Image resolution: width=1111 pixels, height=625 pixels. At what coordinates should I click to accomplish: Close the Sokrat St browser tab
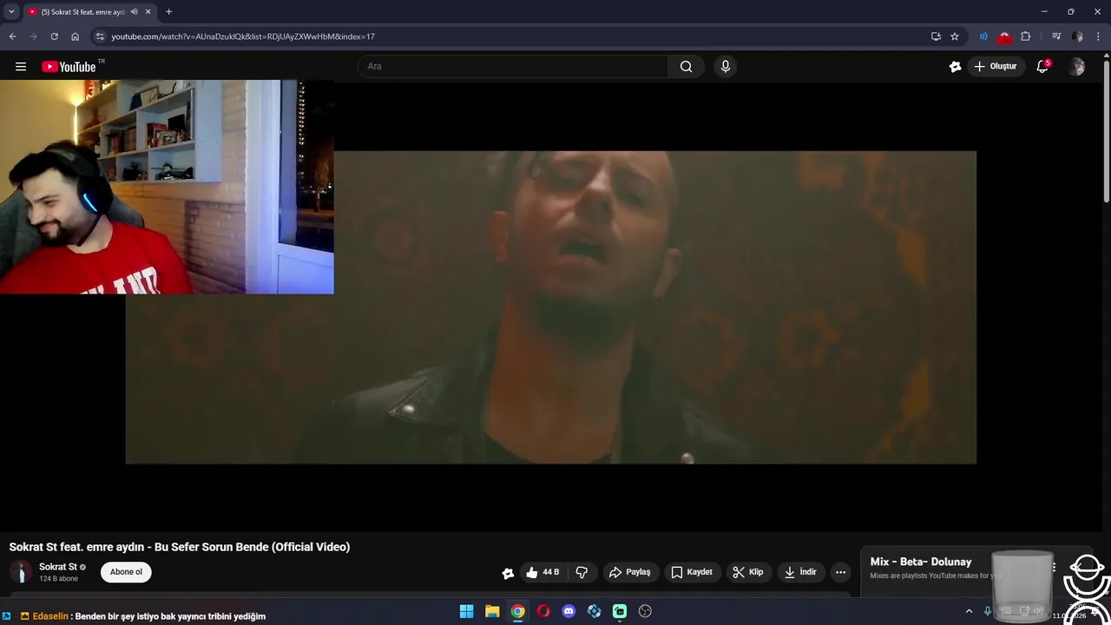click(148, 12)
